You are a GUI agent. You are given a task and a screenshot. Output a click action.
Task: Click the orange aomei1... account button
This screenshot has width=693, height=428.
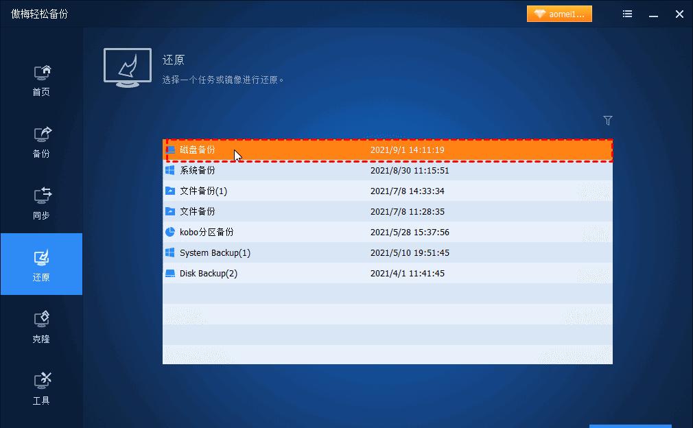pos(559,14)
